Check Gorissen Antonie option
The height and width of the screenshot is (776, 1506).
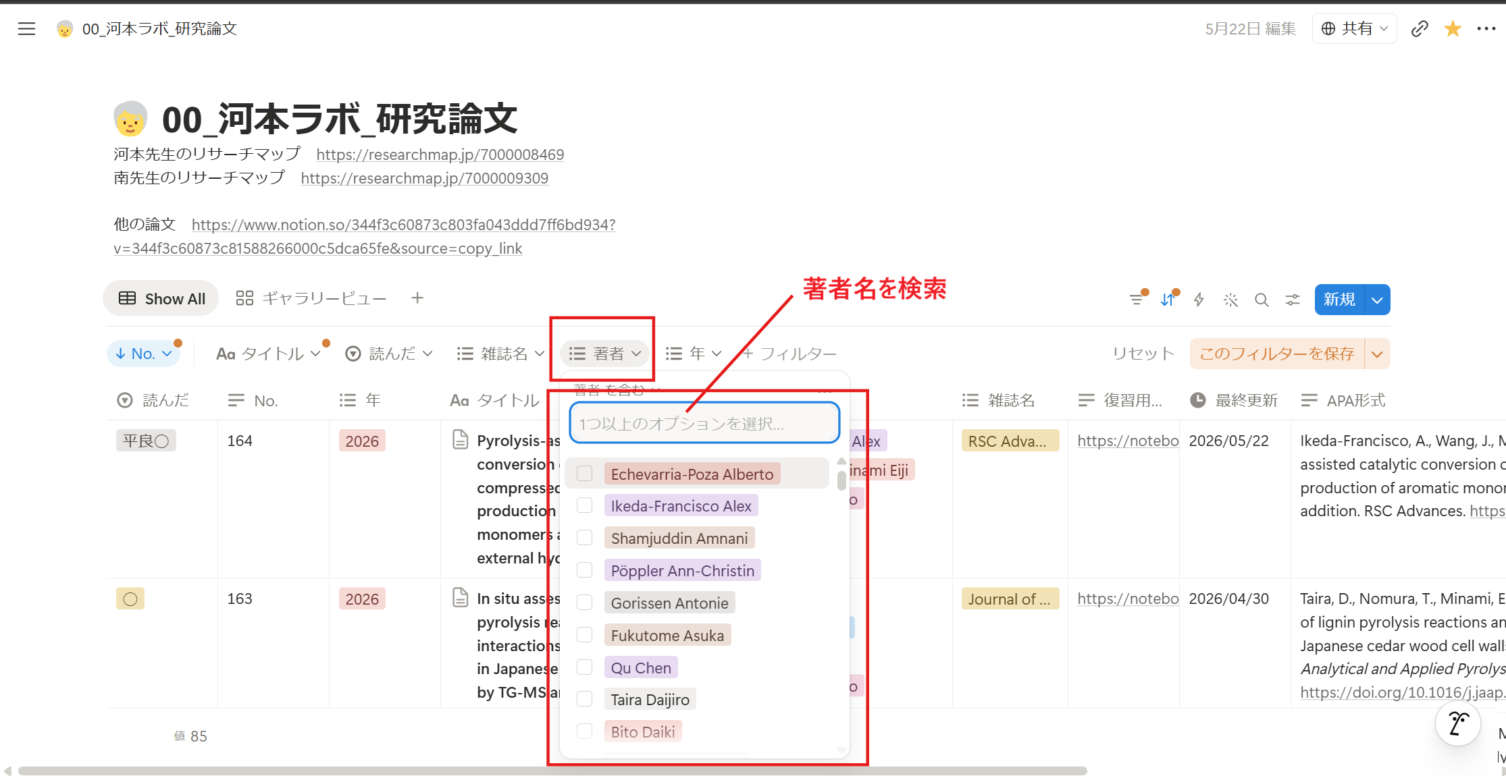coord(585,603)
